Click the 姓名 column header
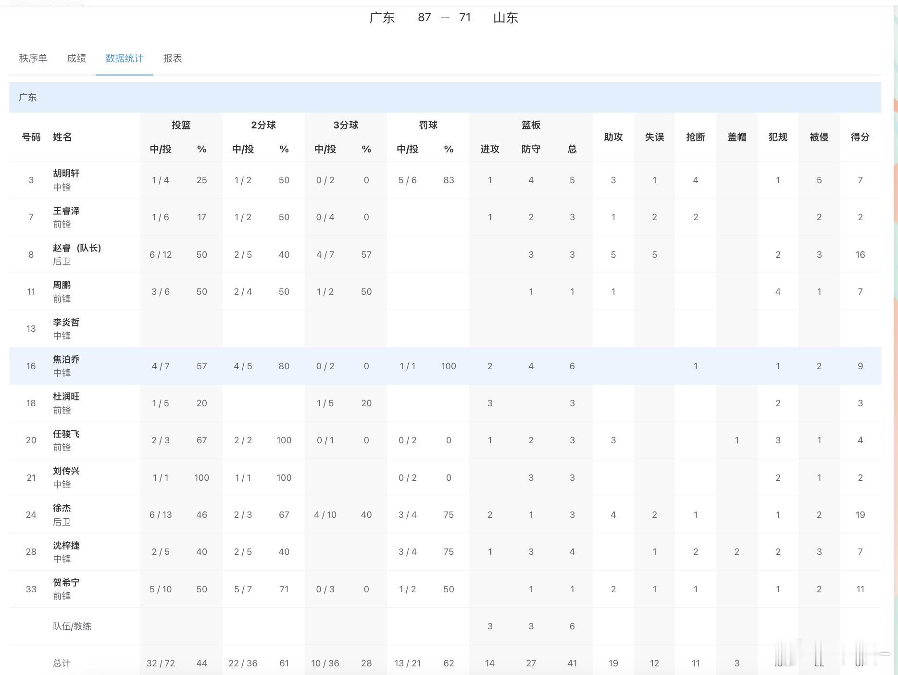Screen dimensions: 898x675 click(x=62, y=137)
